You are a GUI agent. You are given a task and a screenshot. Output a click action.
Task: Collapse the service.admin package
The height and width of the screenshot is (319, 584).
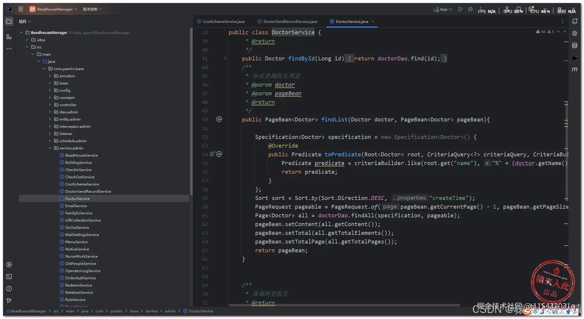50,148
